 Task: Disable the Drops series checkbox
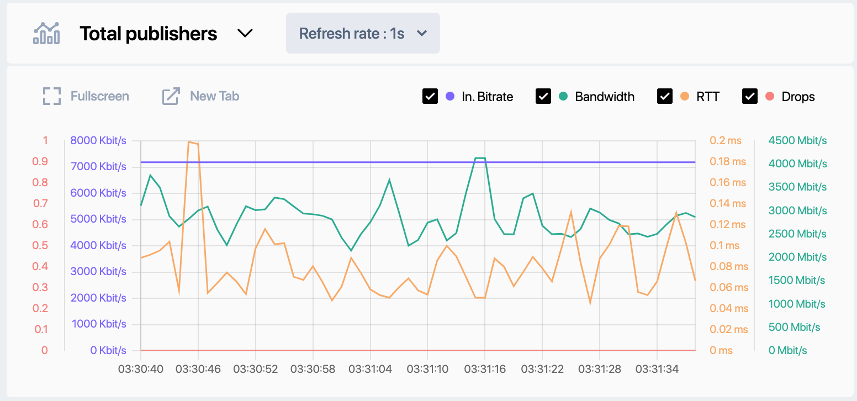(750, 97)
